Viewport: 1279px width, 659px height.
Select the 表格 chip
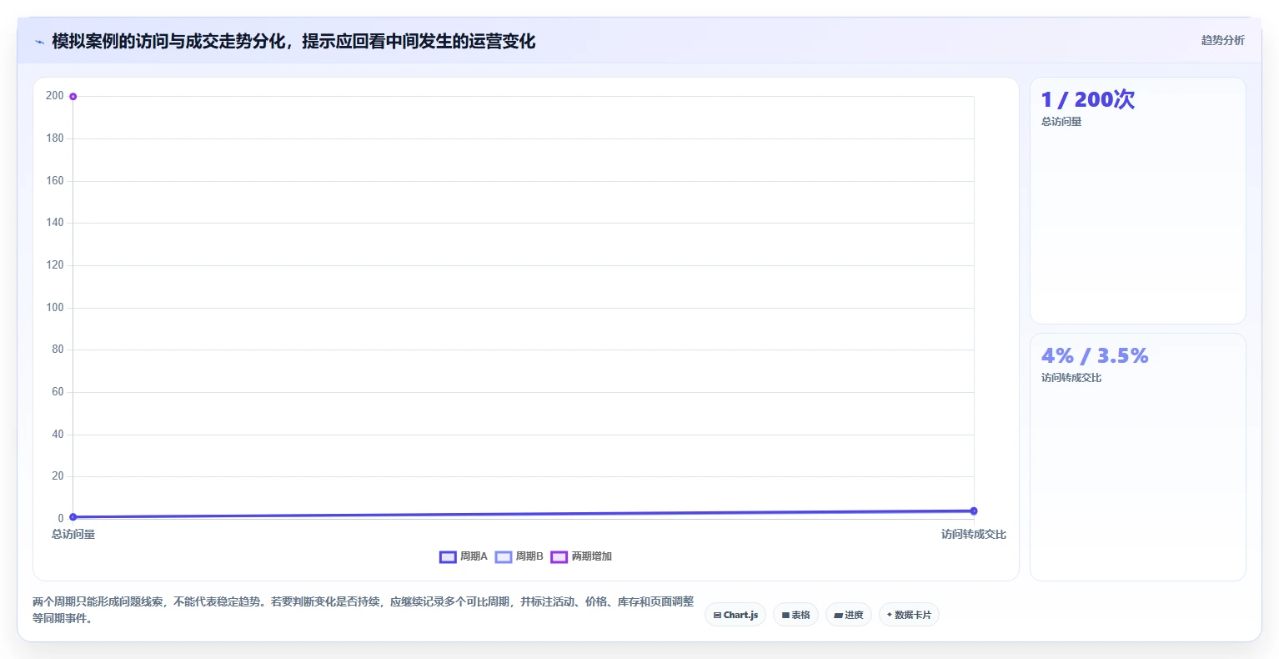[x=795, y=615]
